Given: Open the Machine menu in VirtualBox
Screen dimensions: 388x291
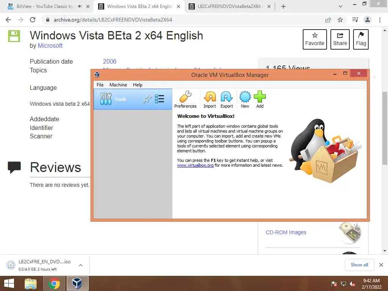Looking at the screenshot, I should [x=118, y=84].
